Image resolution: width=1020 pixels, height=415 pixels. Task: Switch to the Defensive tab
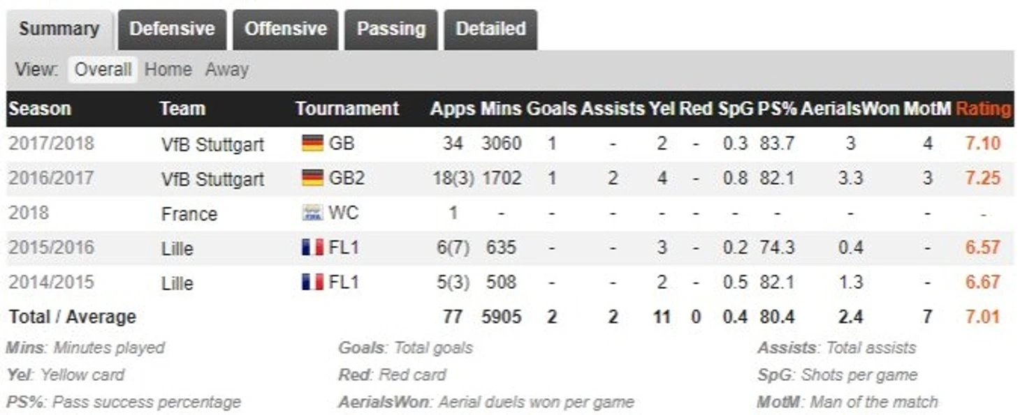coord(172,29)
